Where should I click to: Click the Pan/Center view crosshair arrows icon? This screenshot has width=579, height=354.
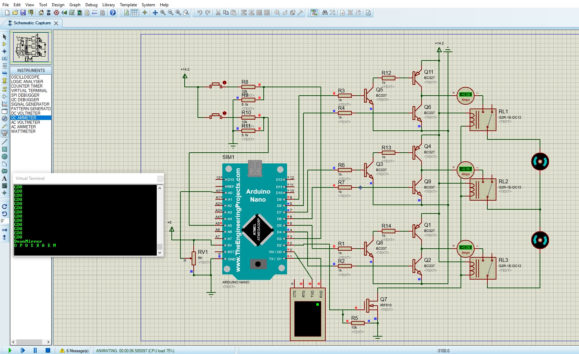(x=155, y=13)
